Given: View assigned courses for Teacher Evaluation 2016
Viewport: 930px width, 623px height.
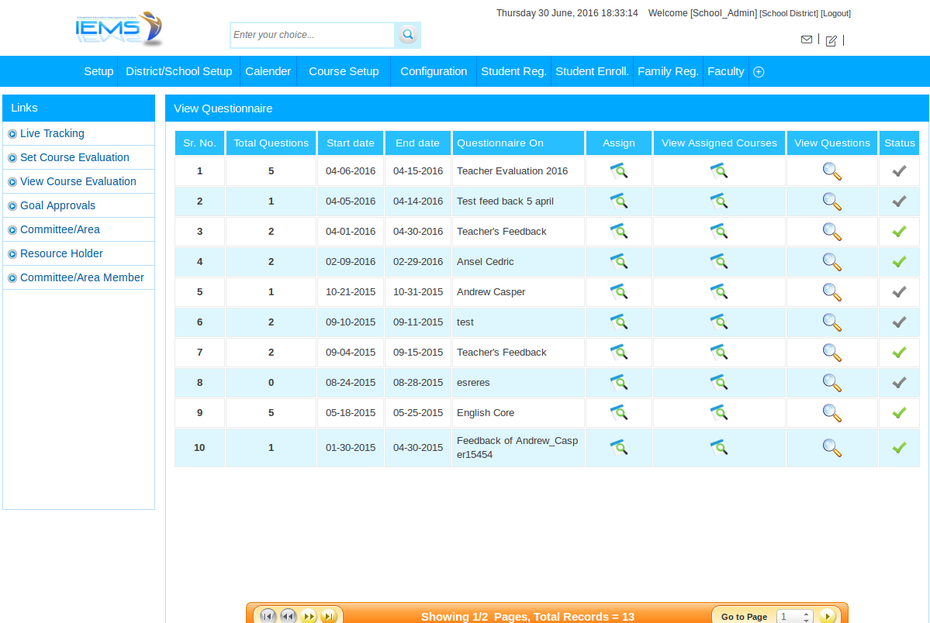Looking at the screenshot, I should coord(719,171).
